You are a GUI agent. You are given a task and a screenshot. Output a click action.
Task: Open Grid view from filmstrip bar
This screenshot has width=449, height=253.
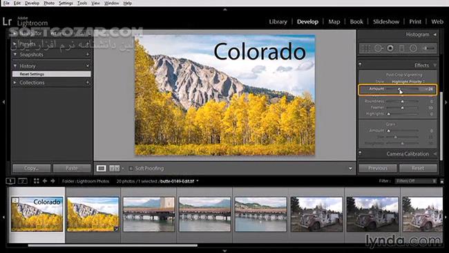(37, 181)
